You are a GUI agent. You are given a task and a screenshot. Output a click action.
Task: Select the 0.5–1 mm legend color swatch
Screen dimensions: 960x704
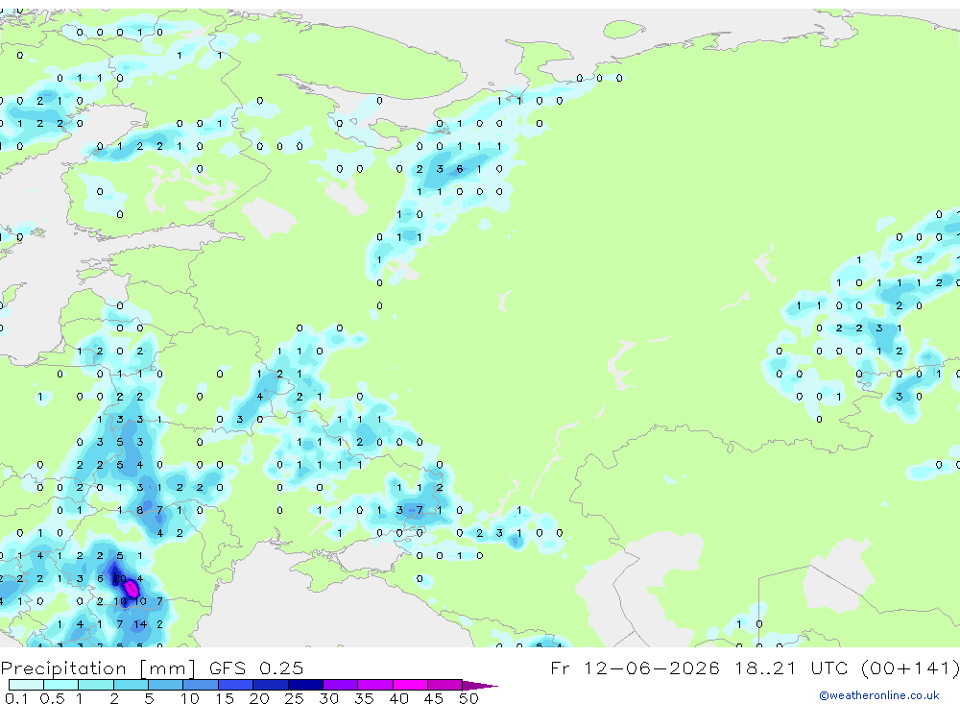pos(61,685)
